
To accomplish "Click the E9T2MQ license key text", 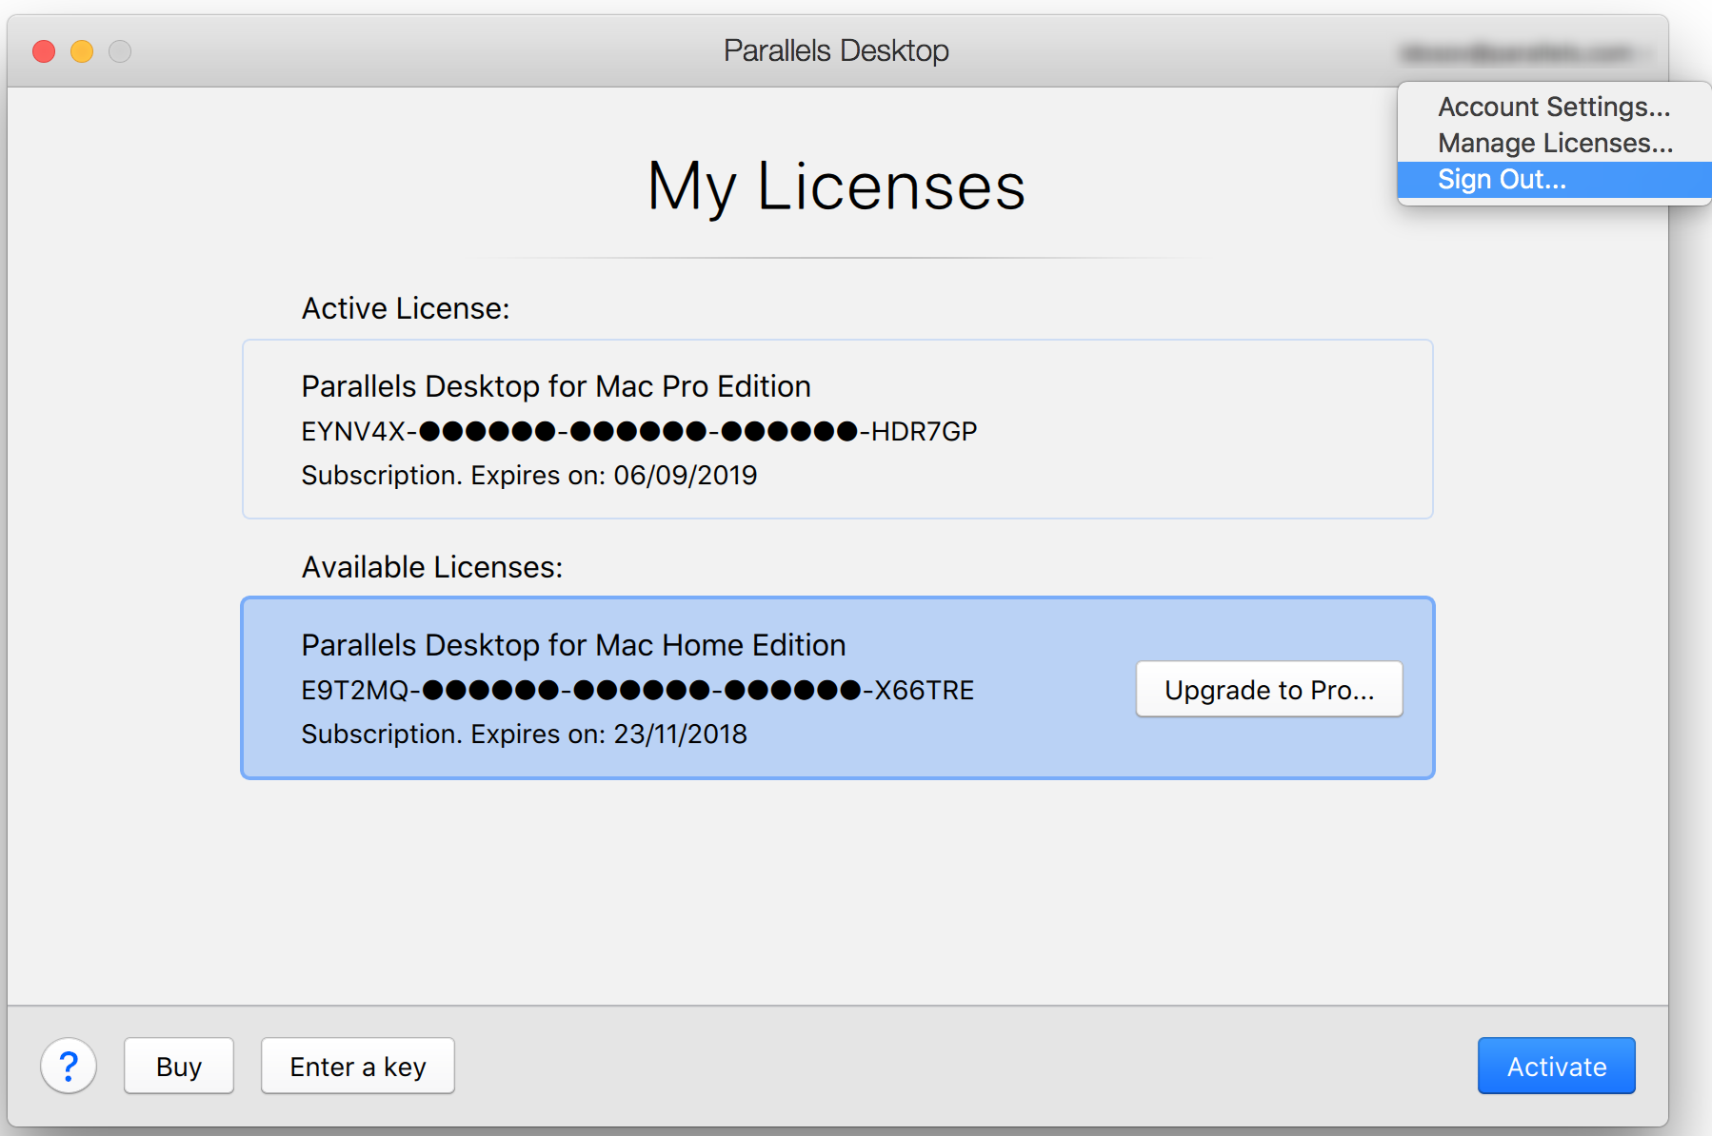I will (637, 690).
